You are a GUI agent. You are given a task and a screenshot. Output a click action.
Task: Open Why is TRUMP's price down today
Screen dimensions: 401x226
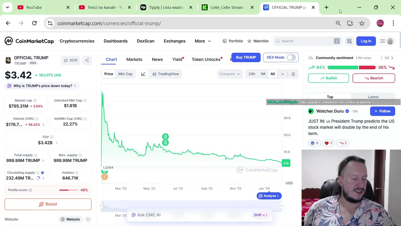42,86
